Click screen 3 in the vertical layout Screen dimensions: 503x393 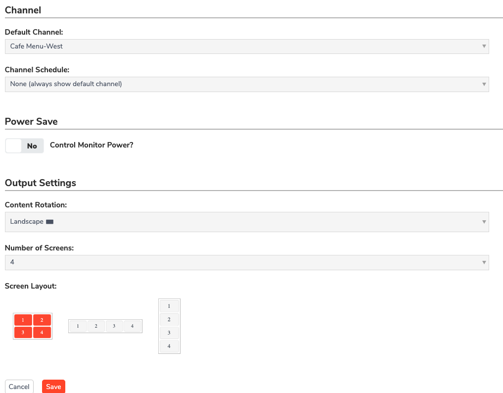click(169, 333)
